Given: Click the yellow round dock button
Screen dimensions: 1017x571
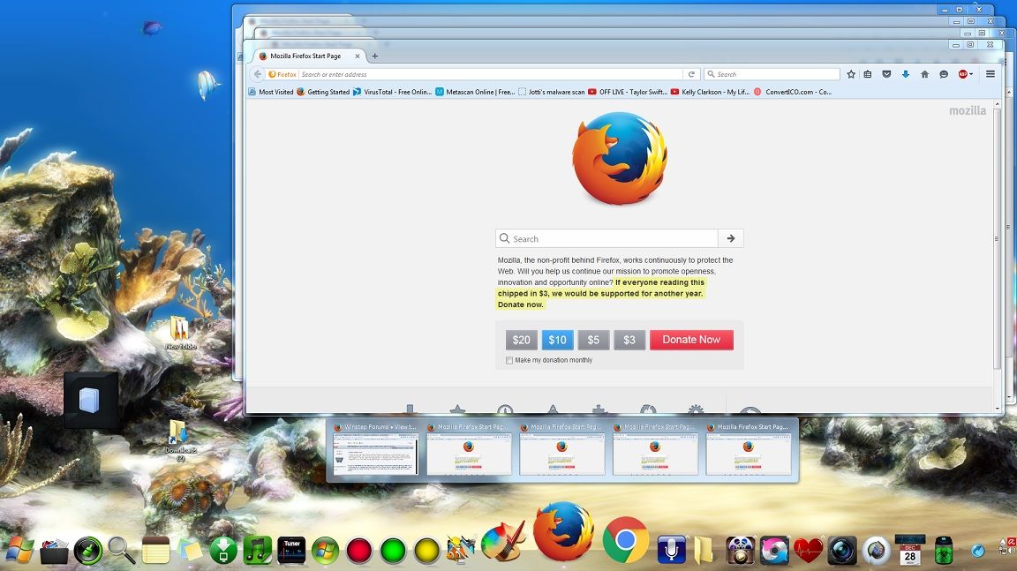Looking at the screenshot, I should point(426,551).
